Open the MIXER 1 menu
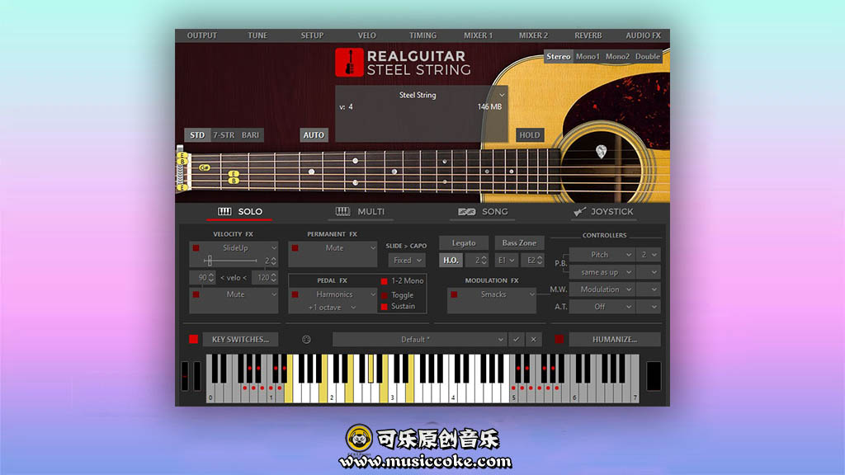 [x=478, y=35]
